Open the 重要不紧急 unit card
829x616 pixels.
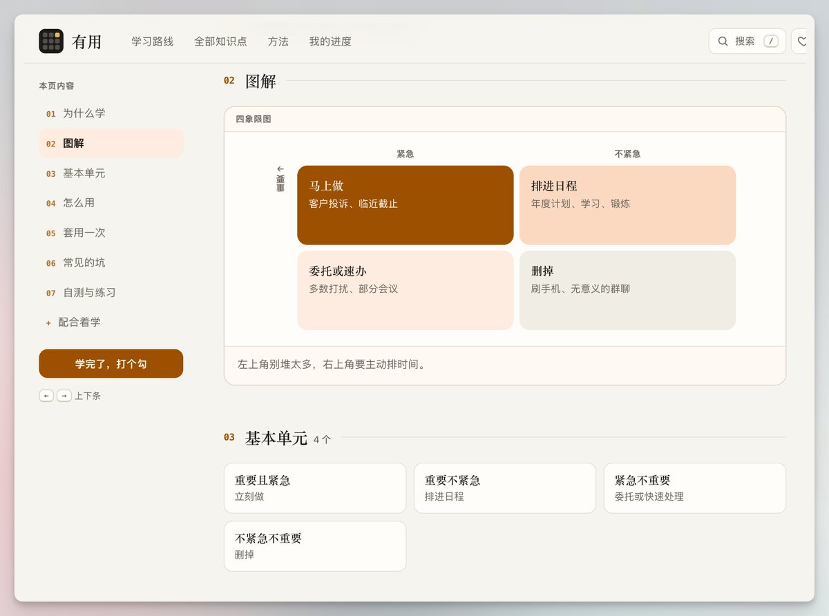tap(505, 488)
